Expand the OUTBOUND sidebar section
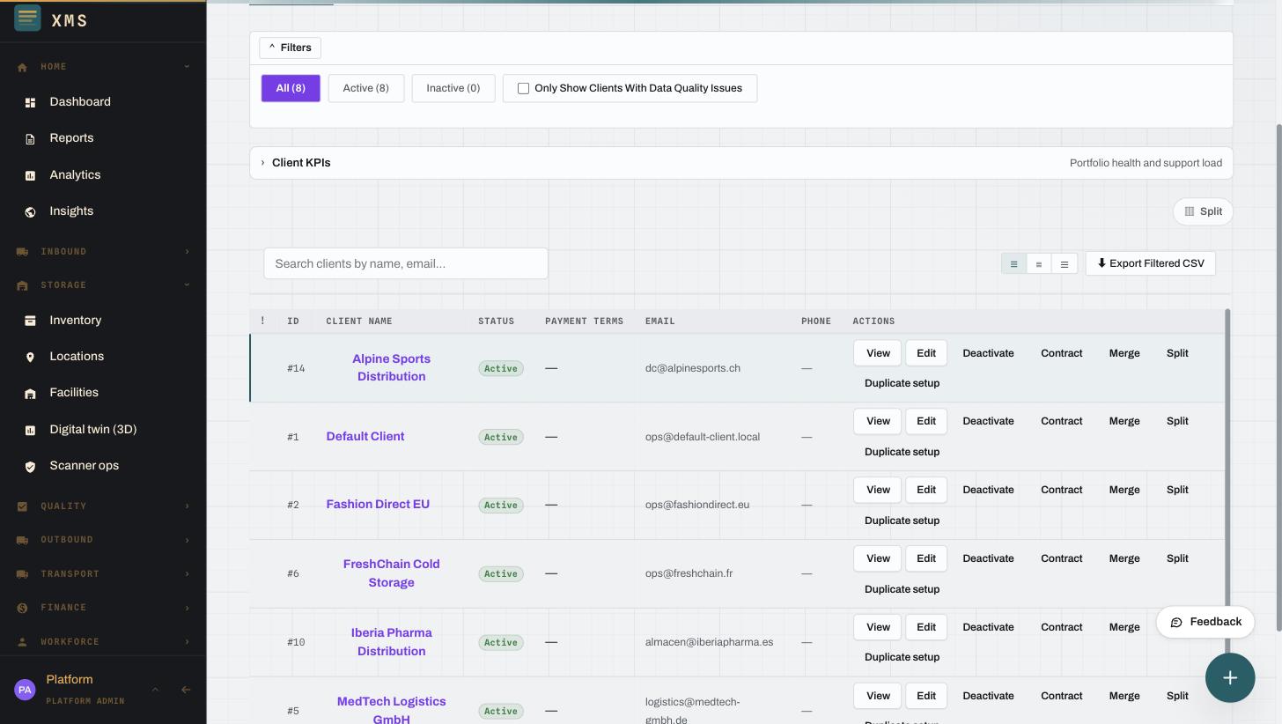This screenshot has height=724, width=1282. pyautogui.click(x=187, y=540)
